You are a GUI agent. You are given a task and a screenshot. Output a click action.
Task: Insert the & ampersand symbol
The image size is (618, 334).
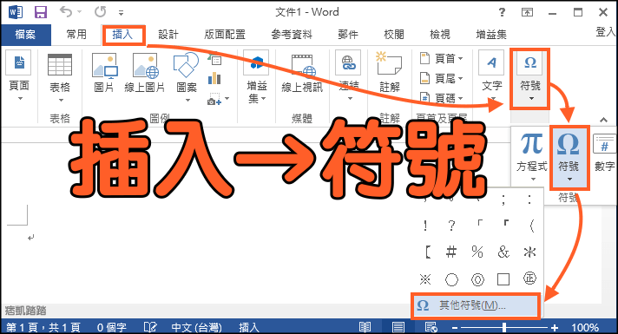[x=503, y=252]
